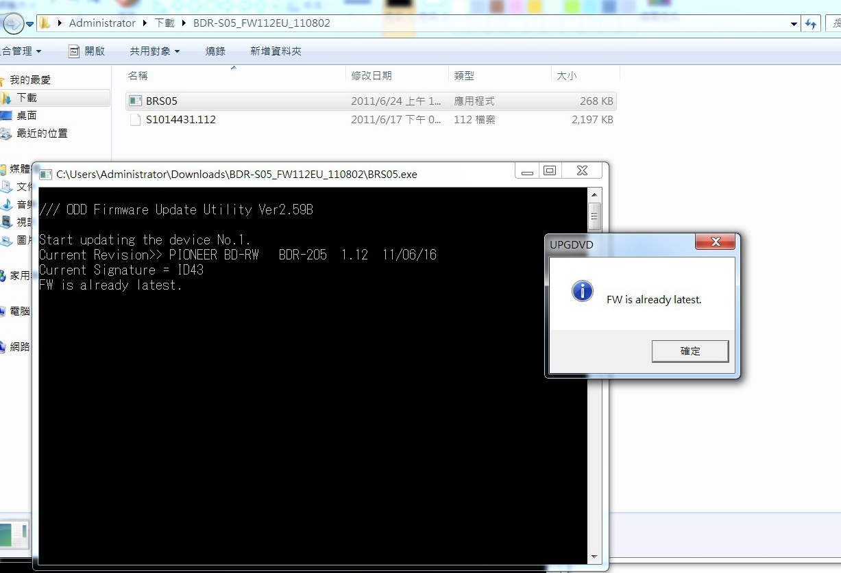Click the console window scroll down arrow

tap(594, 557)
